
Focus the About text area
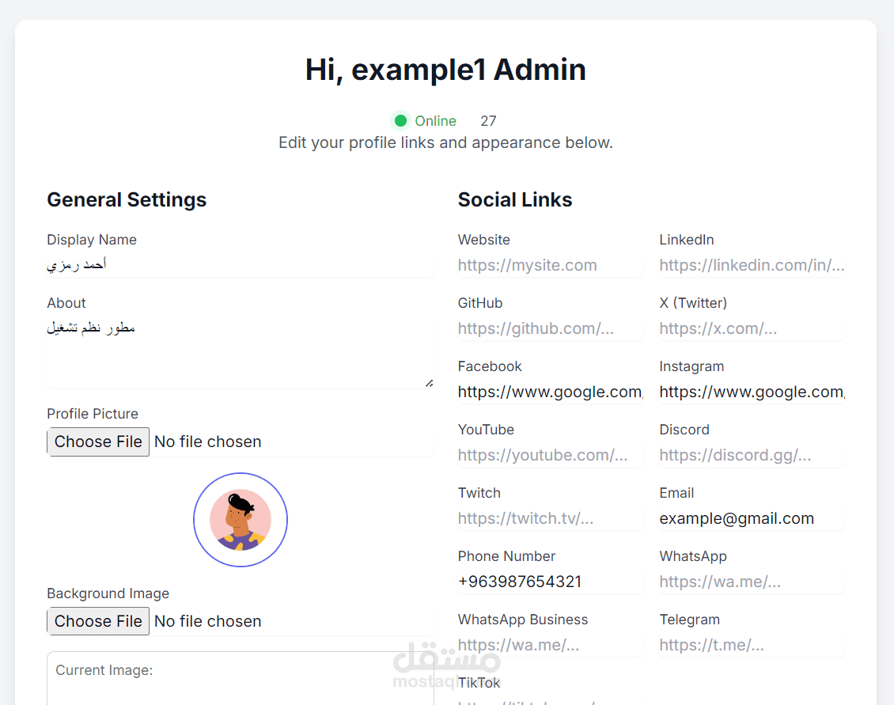(240, 353)
